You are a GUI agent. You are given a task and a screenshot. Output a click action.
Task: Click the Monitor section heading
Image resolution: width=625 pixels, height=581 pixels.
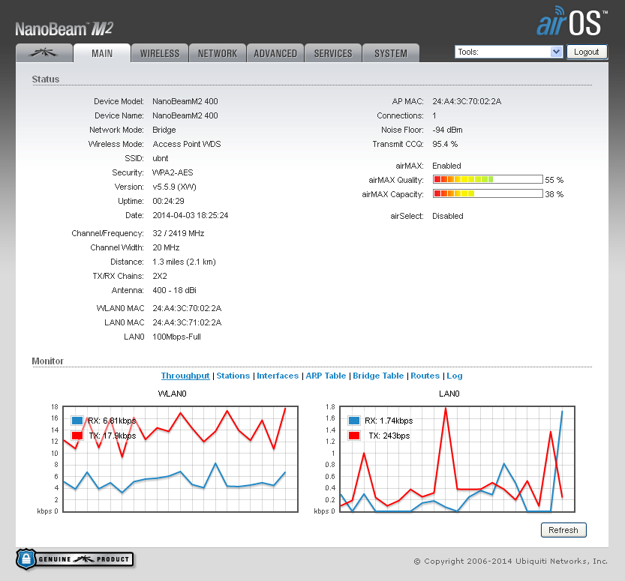click(x=48, y=361)
